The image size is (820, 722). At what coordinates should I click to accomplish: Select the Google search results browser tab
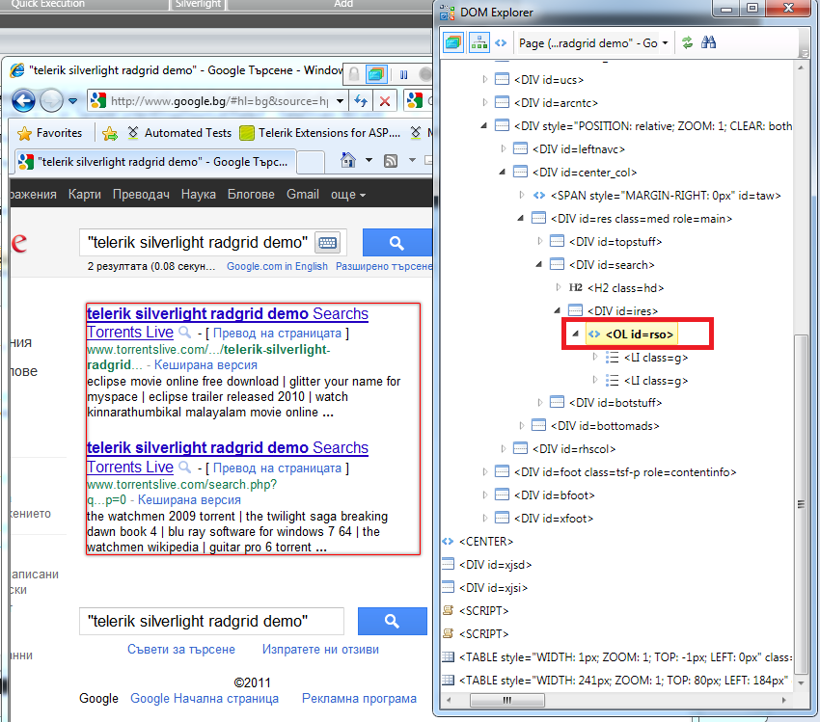point(154,162)
